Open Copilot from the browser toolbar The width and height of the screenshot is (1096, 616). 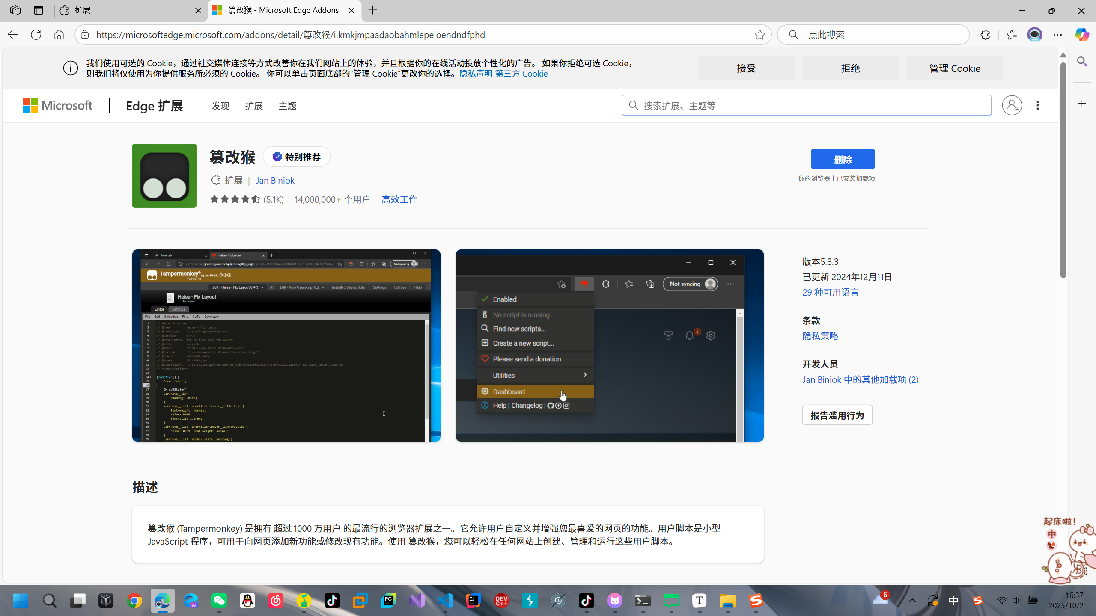pos(1082,35)
